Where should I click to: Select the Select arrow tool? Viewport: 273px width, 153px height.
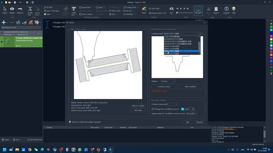coord(5,10)
